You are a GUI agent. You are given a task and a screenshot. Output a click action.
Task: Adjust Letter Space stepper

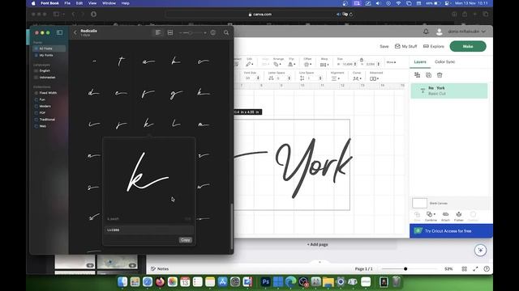[289, 78]
